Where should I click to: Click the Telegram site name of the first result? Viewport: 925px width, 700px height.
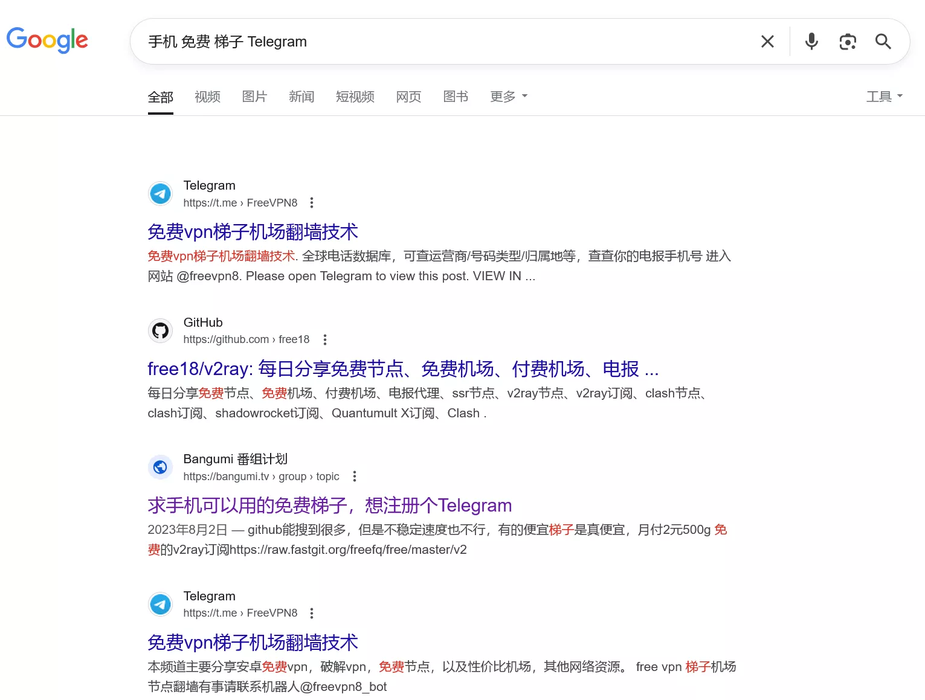(210, 185)
